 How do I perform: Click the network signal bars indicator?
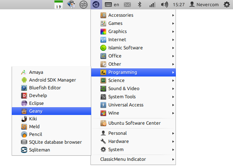coord(152,5)
